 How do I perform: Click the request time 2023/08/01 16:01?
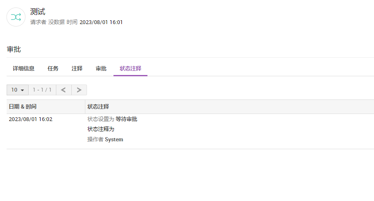(x=101, y=22)
